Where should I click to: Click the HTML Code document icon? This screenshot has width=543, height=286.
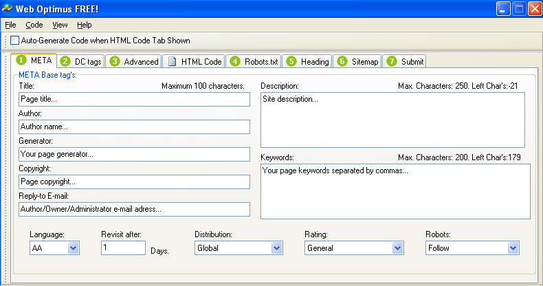(x=172, y=62)
